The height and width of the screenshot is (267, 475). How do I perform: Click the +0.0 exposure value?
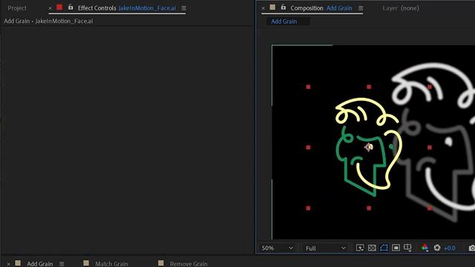pyautogui.click(x=450, y=248)
